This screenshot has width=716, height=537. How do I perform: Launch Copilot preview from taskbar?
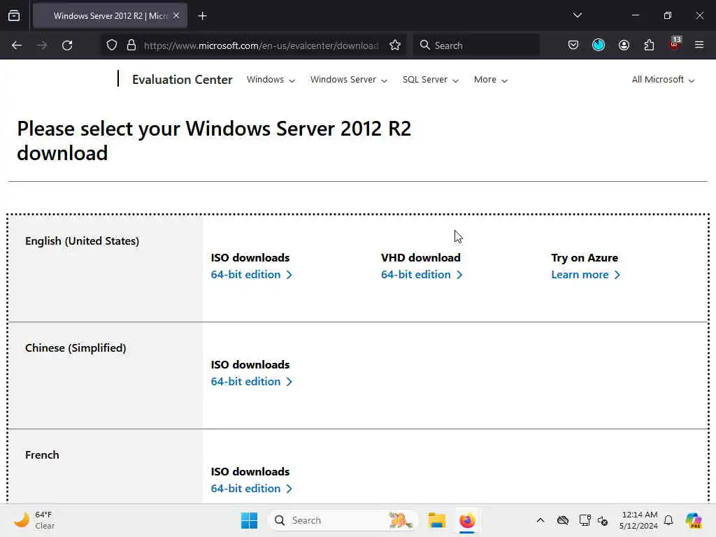coord(694,520)
